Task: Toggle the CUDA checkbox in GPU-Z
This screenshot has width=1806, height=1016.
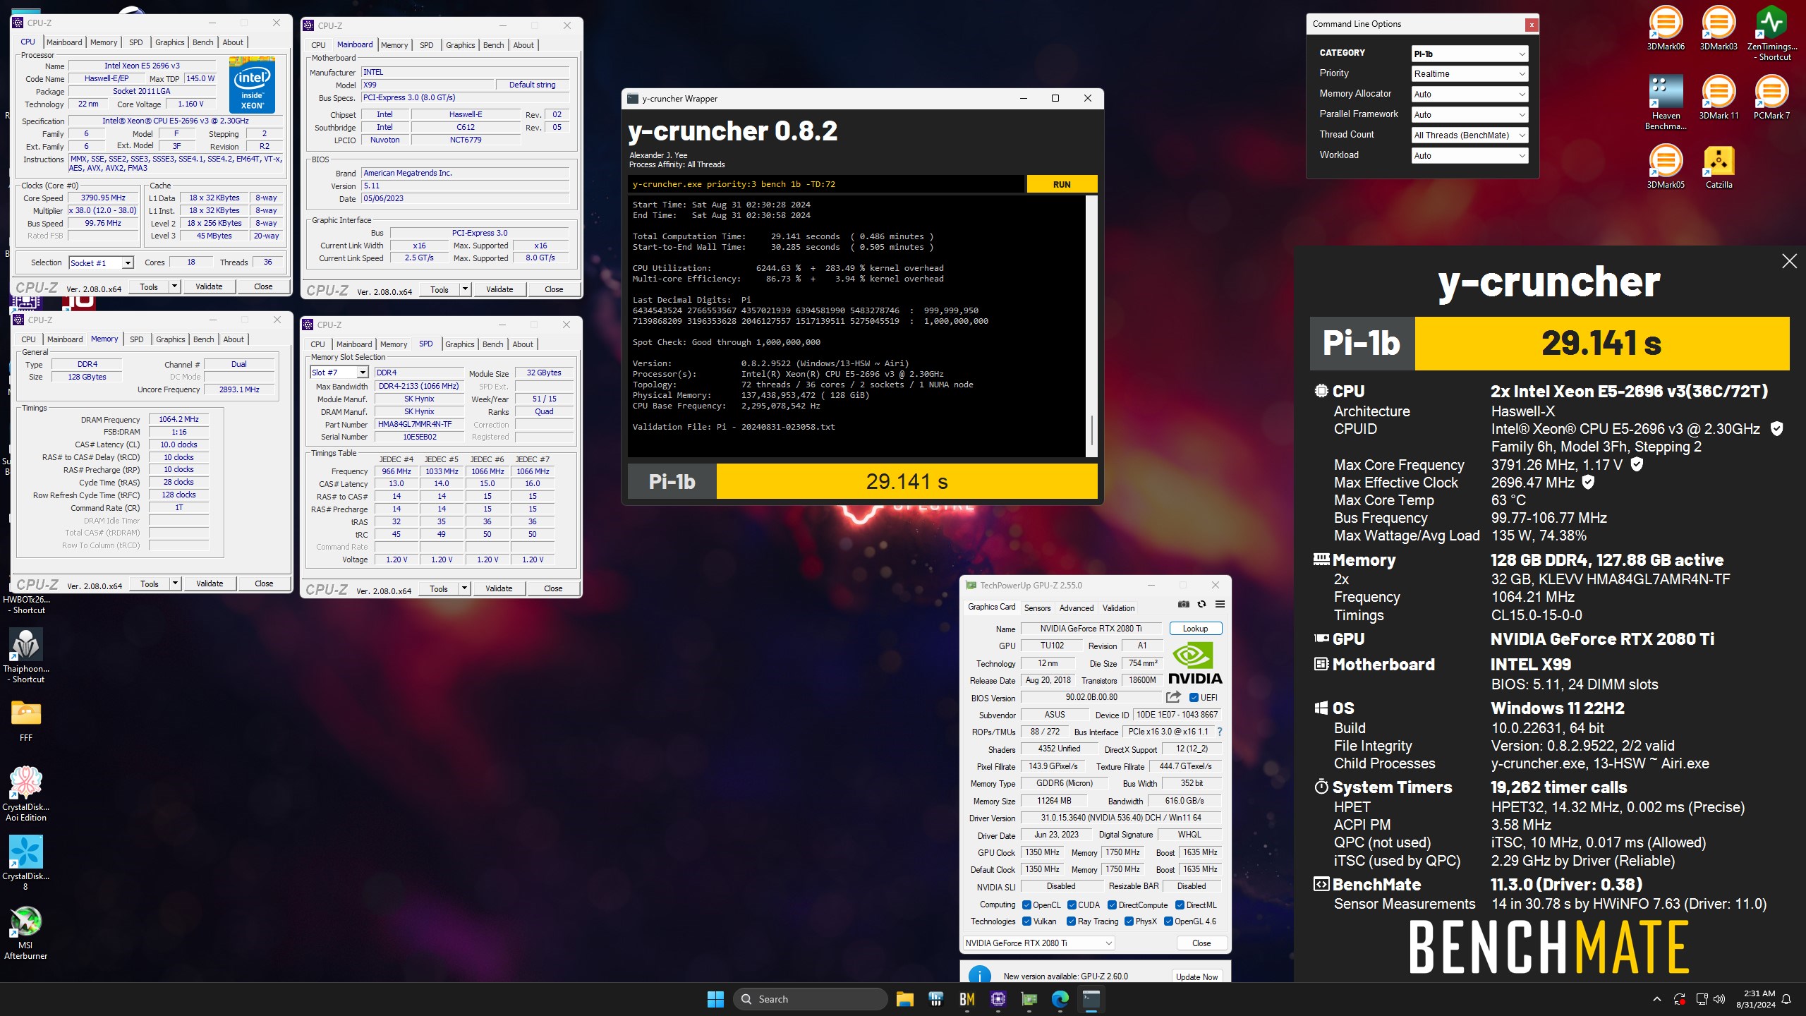Action: (x=1072, y=905)
